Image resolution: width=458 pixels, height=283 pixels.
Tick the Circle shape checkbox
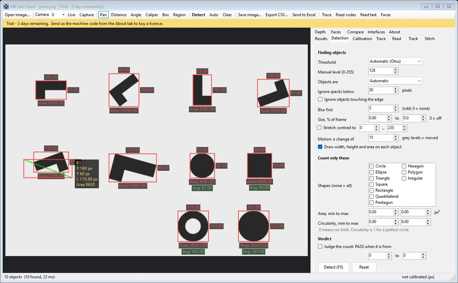point(372,166)
